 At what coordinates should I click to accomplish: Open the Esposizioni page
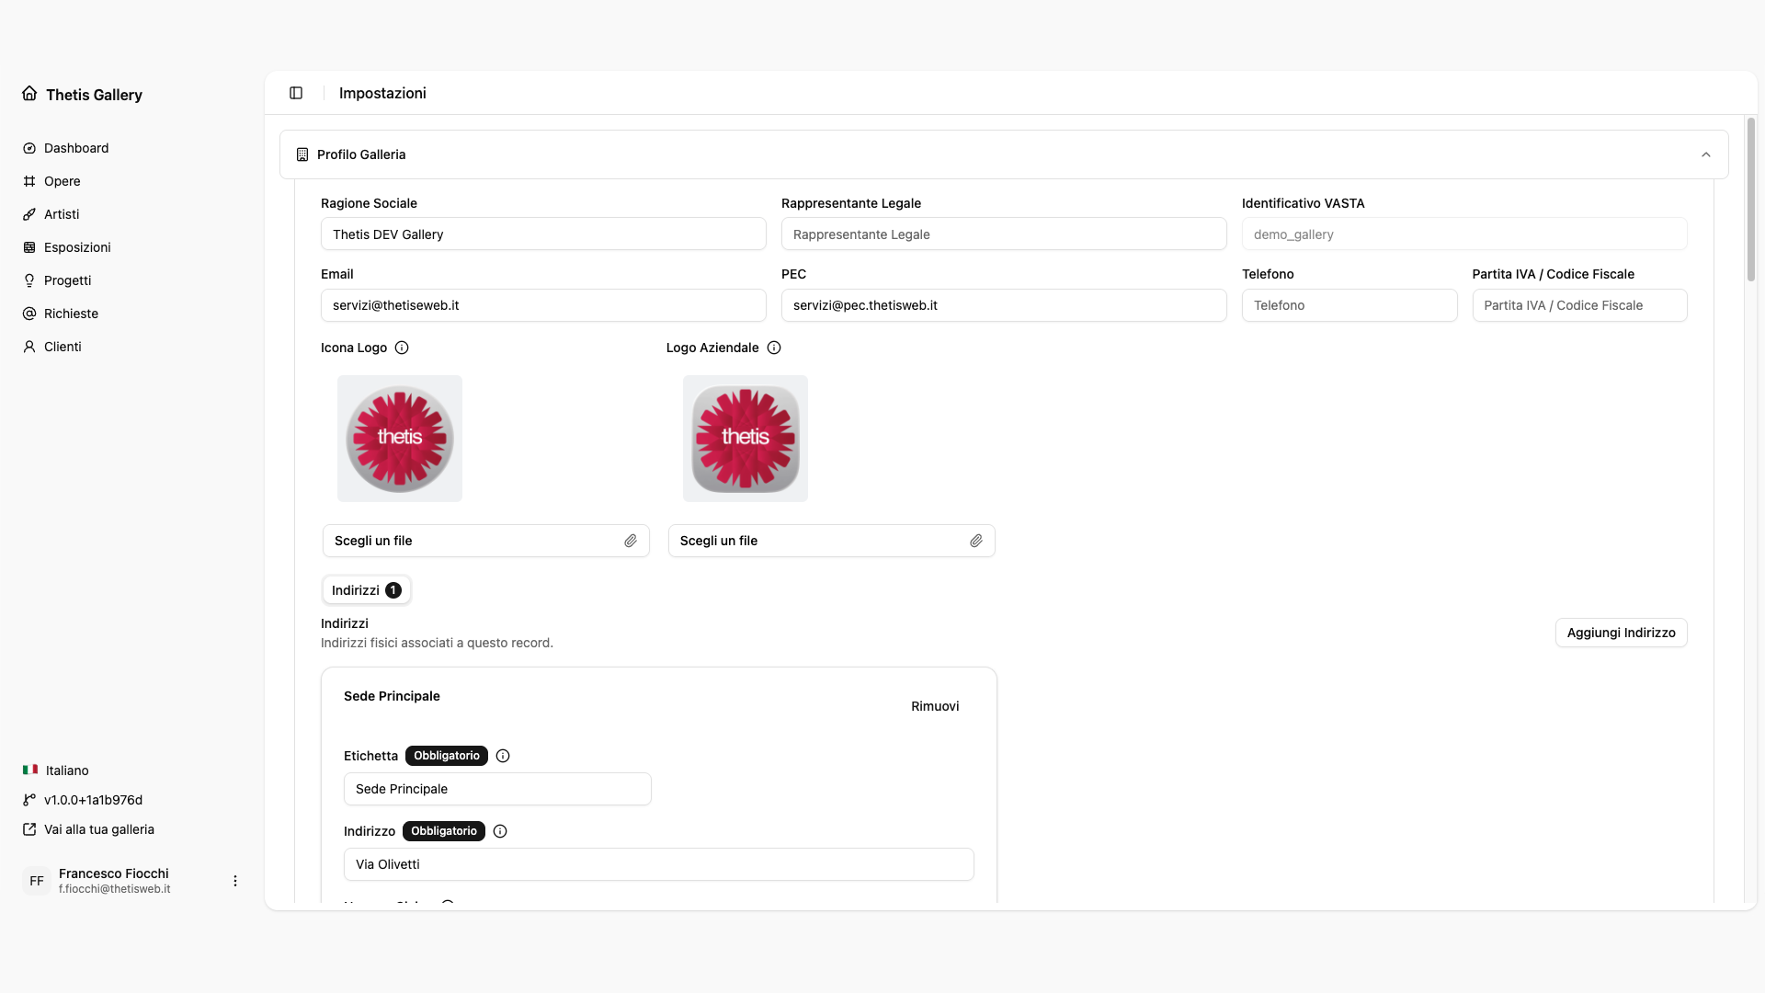(x=131, y=247)
